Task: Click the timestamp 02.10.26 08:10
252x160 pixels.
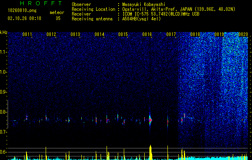Action: tap(24, 18)
